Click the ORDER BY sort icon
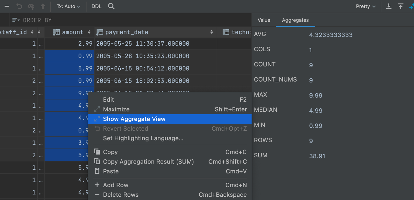Screen dimensions: 414x200 [15, 20]
